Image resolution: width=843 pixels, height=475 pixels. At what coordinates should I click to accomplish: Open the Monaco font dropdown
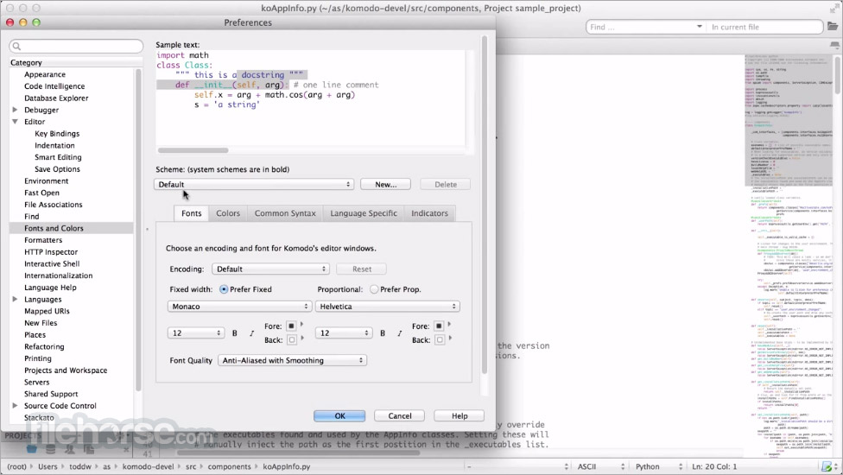pyautogui.click(x=239, y=307)
